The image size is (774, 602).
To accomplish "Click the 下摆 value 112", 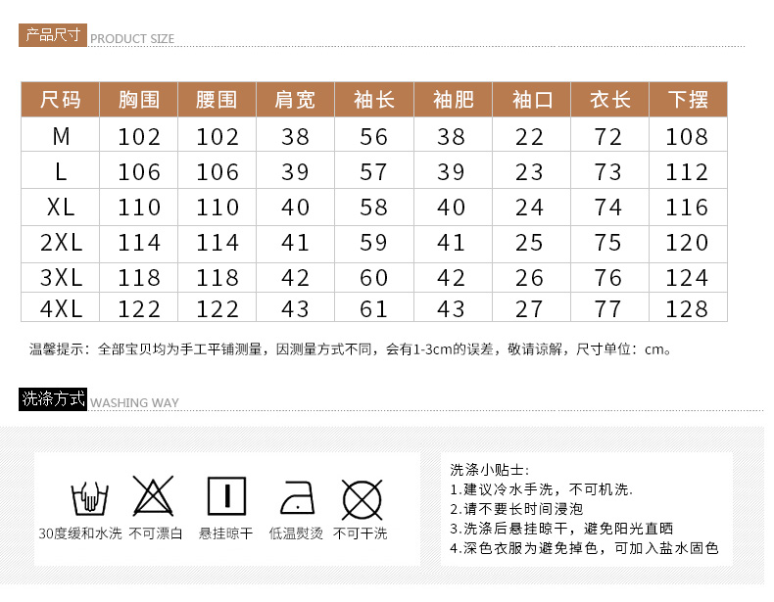I will tap(687, 172).
